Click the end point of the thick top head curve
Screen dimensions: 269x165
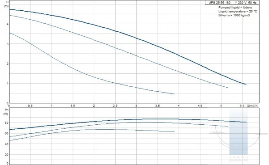pos(246,85)
